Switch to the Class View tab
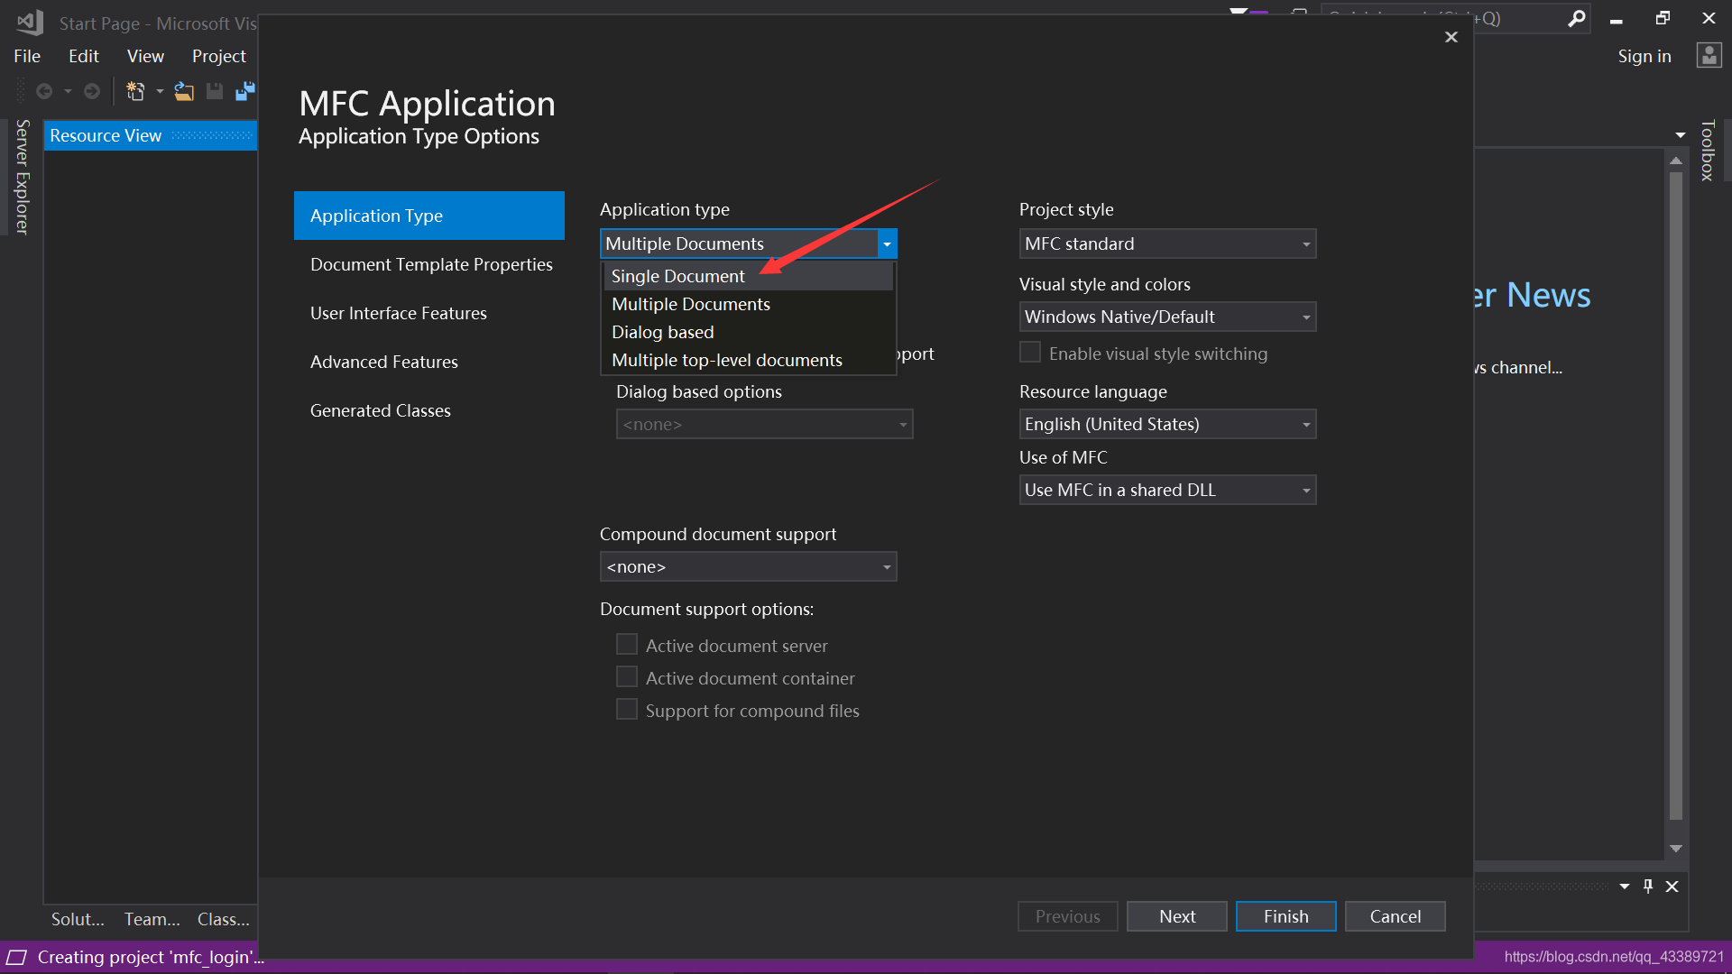 coord(223,919)
